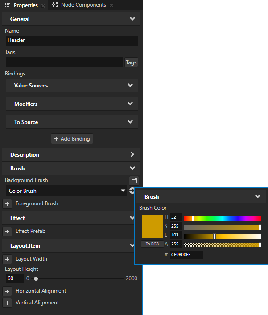
Task: Open the Color Brush dropdown
Action: [x=66, y=191]
